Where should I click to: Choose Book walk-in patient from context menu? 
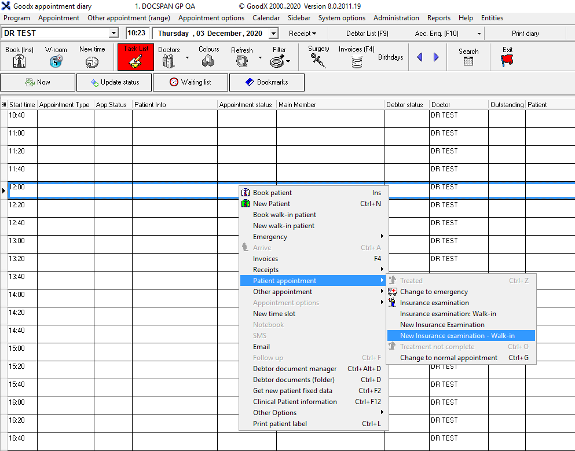tap(284, 215)
